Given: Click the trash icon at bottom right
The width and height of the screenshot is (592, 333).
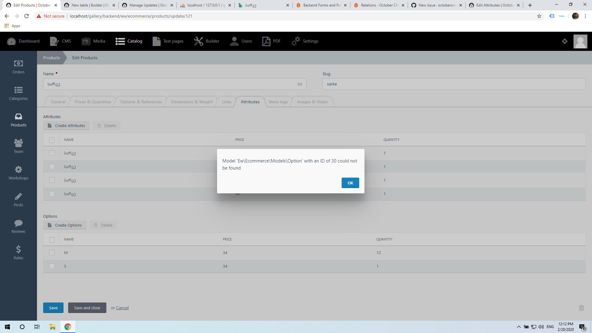Looking at the screenshot, I should click(x=582, y=308).
